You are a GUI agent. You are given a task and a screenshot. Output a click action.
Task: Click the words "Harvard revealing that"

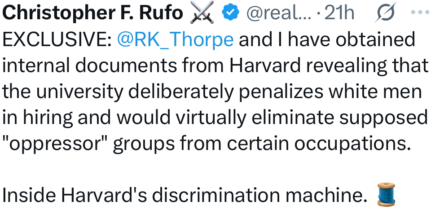[329, 66]
